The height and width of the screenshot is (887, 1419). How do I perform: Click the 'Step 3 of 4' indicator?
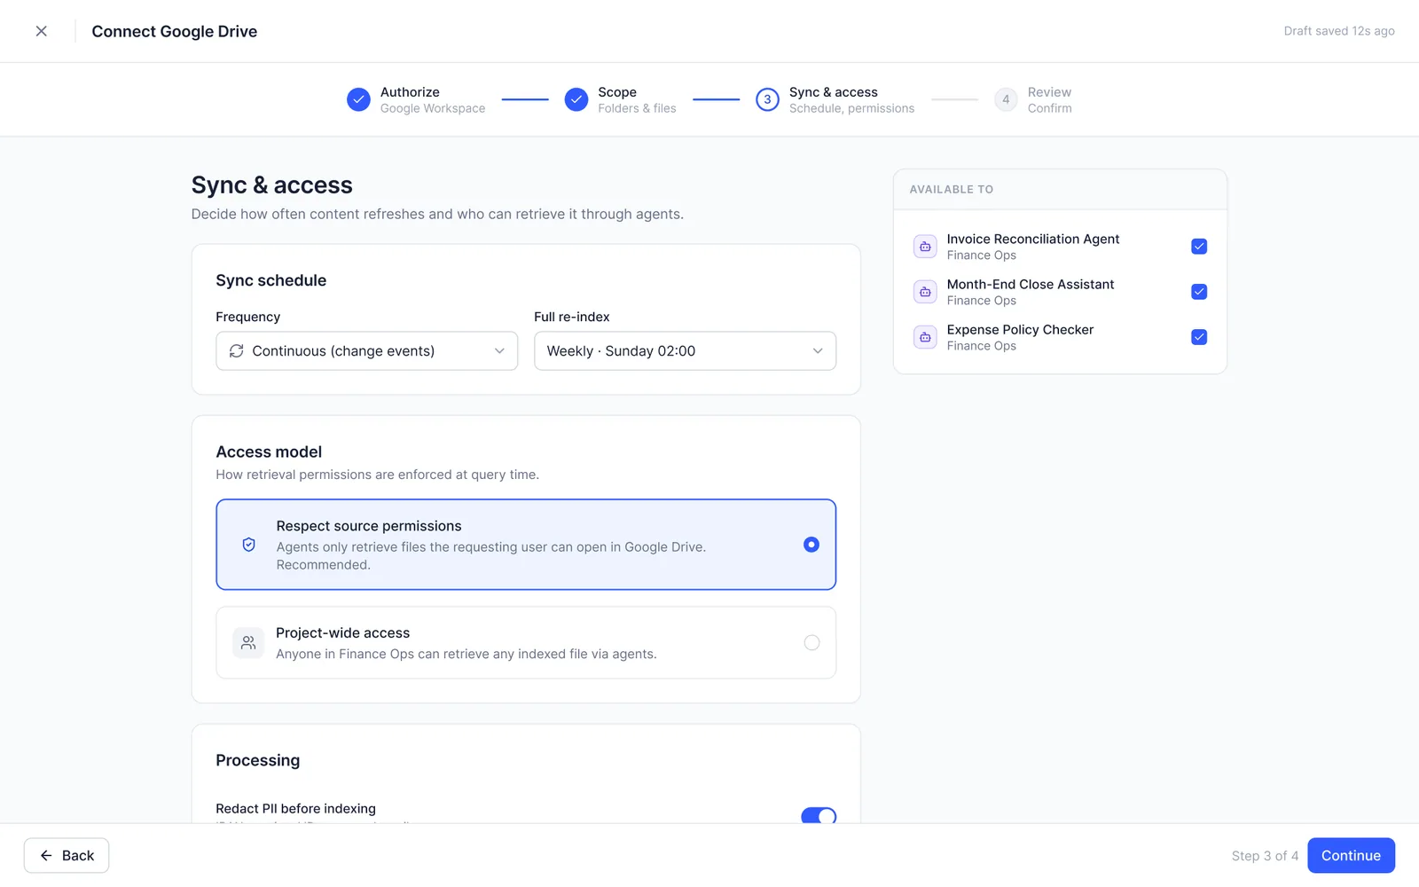click(x=1265, y=856)
